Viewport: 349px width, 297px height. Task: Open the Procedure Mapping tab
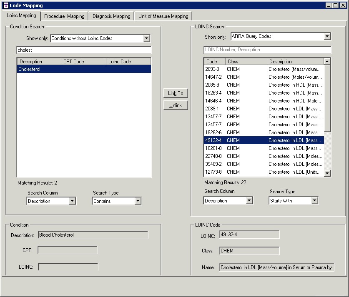click(x=64, y=16)
